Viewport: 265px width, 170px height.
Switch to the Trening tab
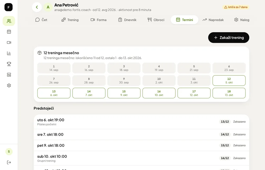[x=70, y=20]
